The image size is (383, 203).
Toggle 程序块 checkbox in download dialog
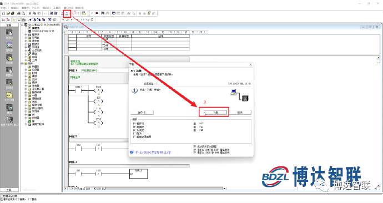pyautogui.click(x=134, y=124)
